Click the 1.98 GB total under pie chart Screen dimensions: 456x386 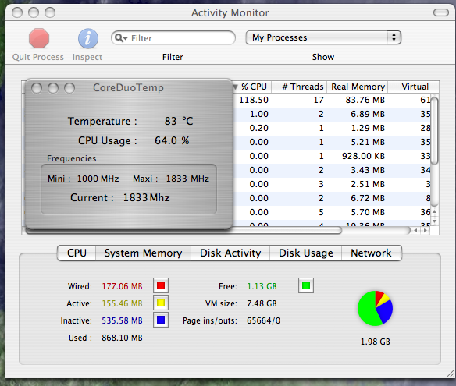pyautogui.click(x=375, y=342)
